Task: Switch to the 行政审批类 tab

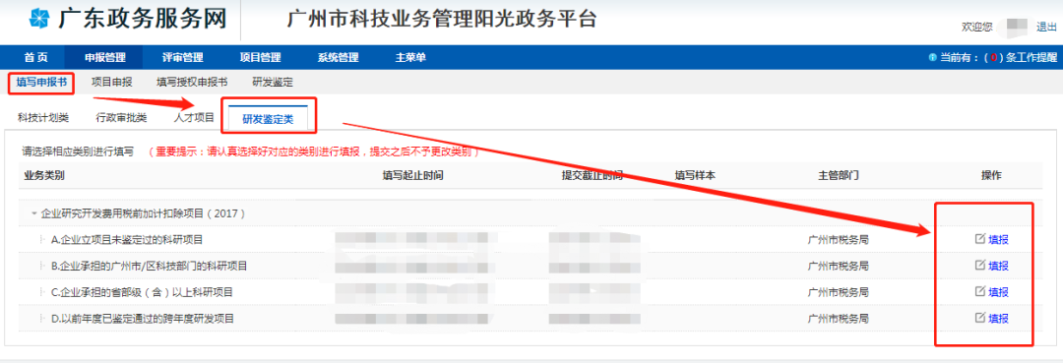Action: coord(121,117)
